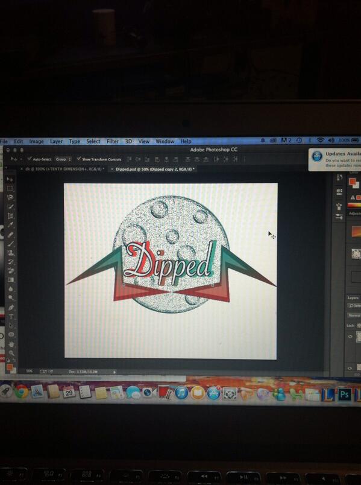This screenshot has height=485, width=361.
Task: Click the foreground color swatch in the toolbox
Action: pyautogui.click(x=10, y=367)
